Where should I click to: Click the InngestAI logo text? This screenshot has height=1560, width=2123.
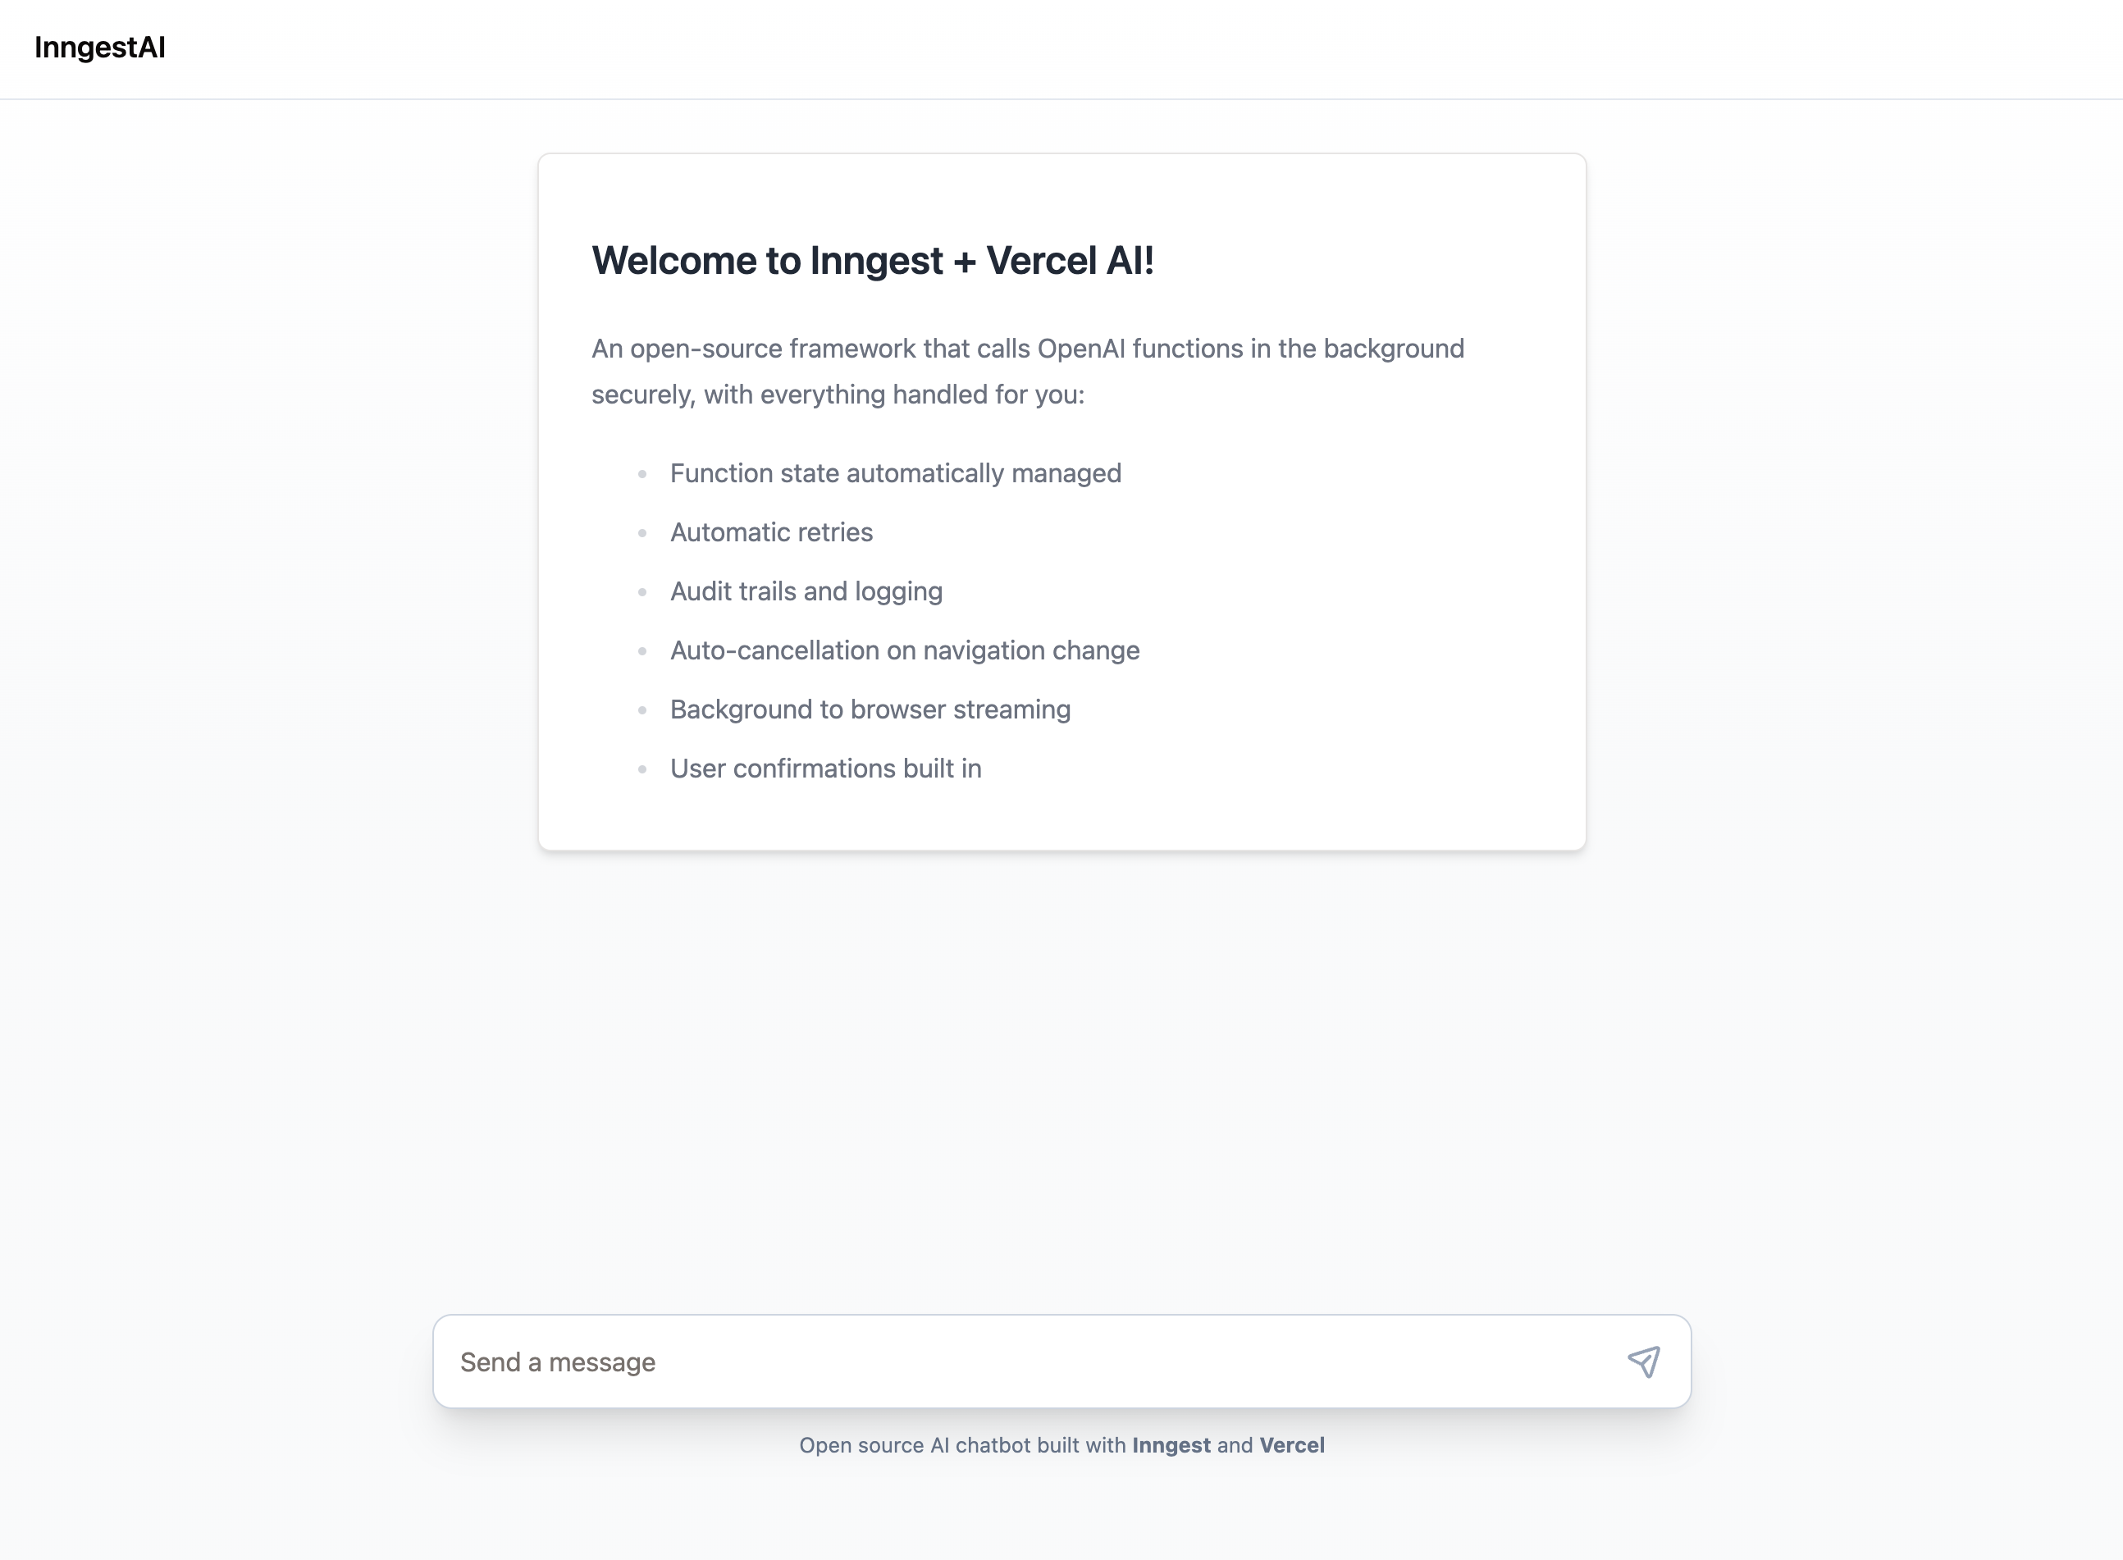[99, 46]
